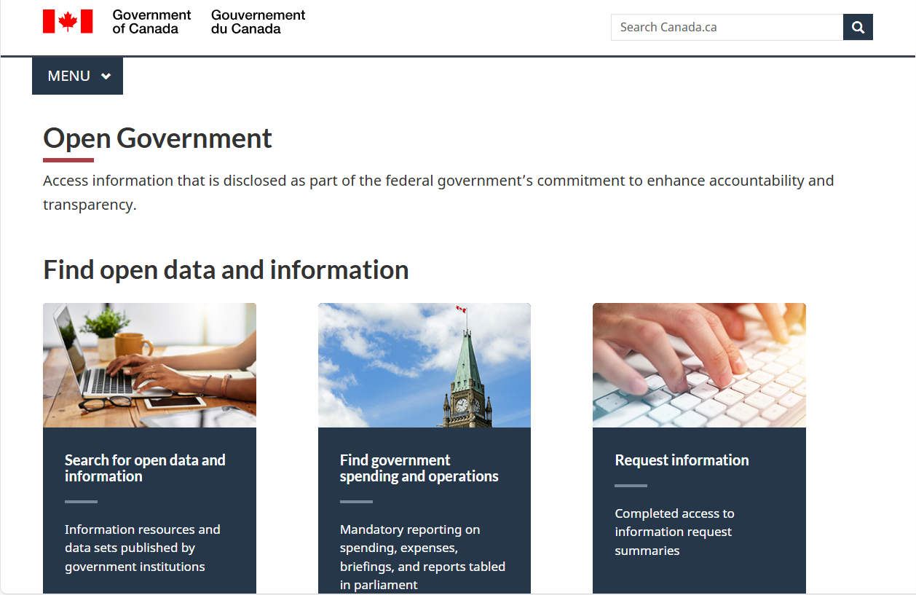Image resolution: width=916 pixels, height=595 pixels.
Task: Open the hands typing on keyboard image
Action: point(699,365)
